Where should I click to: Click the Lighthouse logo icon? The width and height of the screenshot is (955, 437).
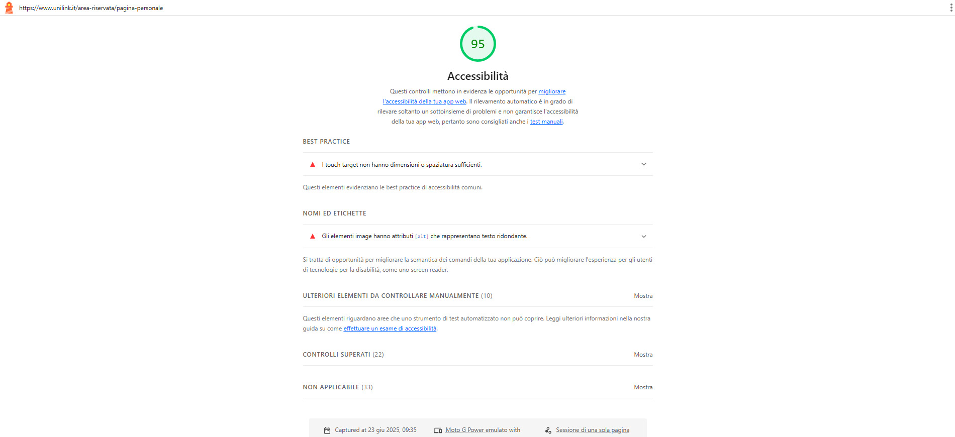tap(9, 8)
